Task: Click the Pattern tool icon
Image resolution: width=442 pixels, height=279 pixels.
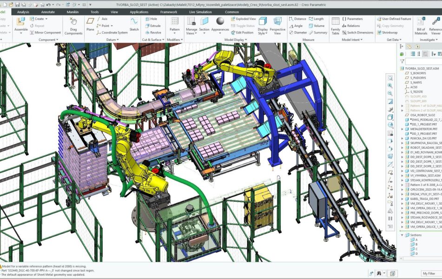Action: click(174, 23)
